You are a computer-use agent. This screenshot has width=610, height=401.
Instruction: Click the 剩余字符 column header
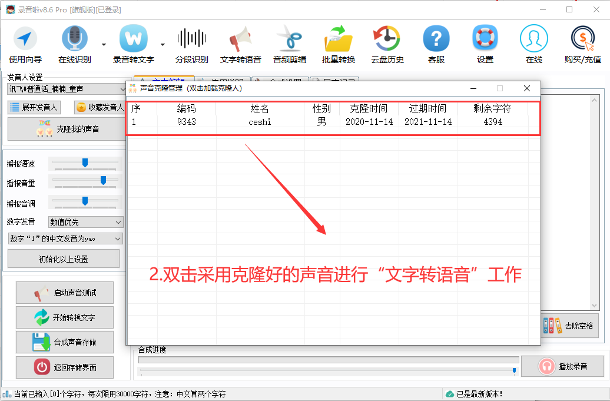pos(492,108)
